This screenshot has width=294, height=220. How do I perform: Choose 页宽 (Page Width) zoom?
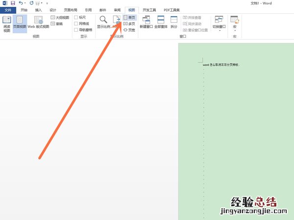pyautogui.click(x=129, y=30)
